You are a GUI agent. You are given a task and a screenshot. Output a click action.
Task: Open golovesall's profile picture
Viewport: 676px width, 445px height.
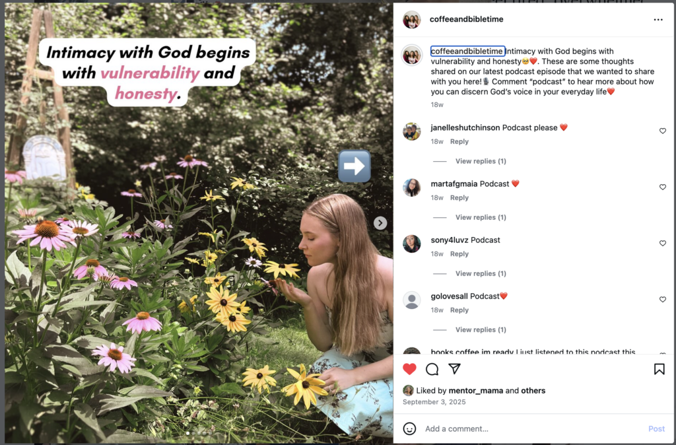pos(412,300)
